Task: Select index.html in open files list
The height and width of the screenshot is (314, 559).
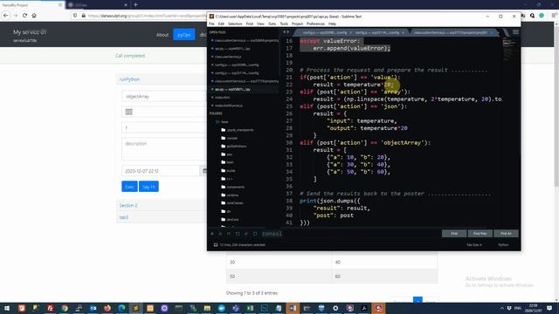Action: (x=223, y=97)
